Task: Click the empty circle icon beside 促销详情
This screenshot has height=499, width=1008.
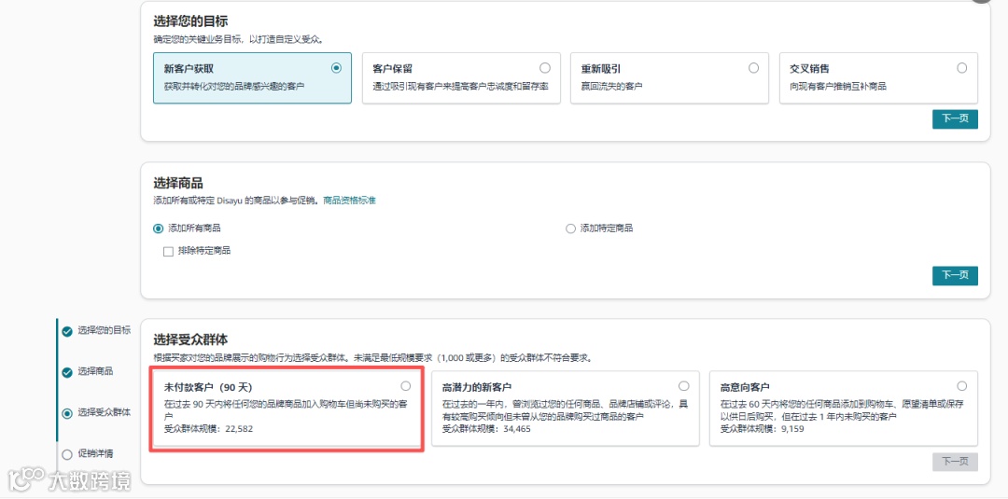Action: (67, 454)
